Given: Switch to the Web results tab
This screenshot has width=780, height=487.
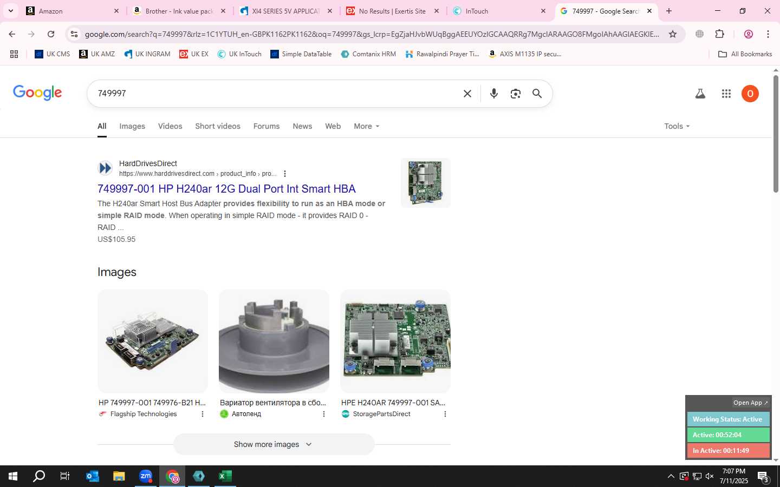Looking at the screenshot, I should click(333, 126).
